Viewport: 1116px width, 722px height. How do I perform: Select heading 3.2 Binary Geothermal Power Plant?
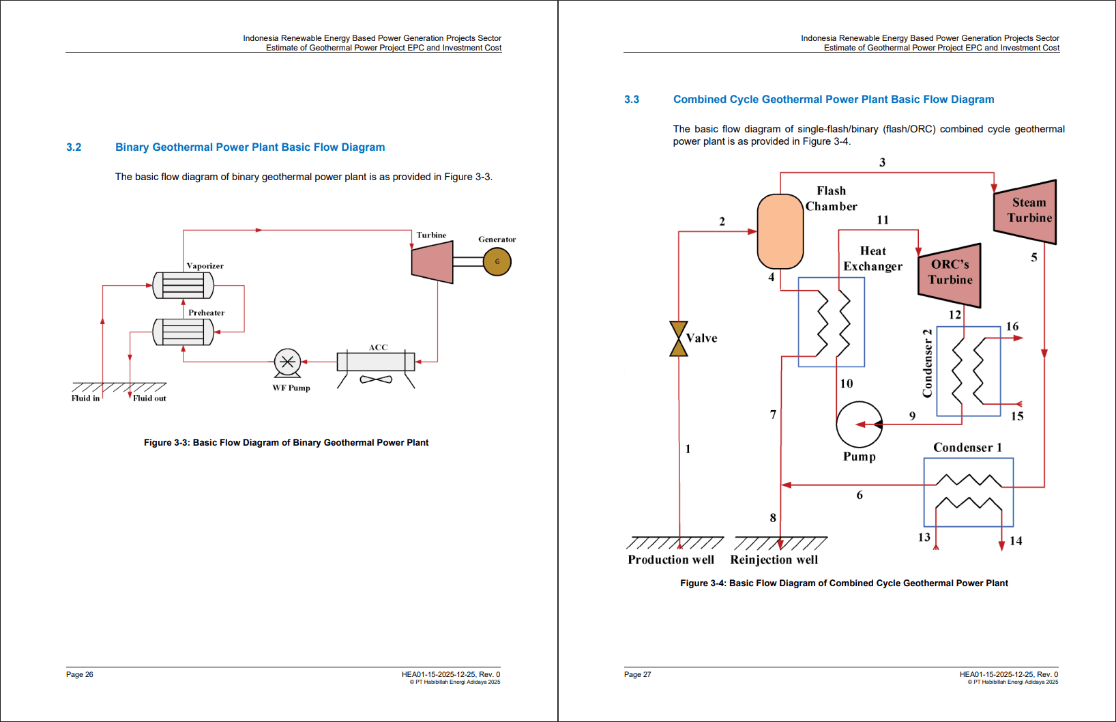[250, 147]
